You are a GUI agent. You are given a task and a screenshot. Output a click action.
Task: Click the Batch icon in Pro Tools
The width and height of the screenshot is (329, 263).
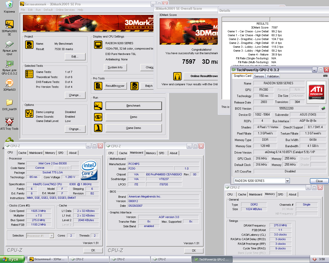(x=134, y=86)
